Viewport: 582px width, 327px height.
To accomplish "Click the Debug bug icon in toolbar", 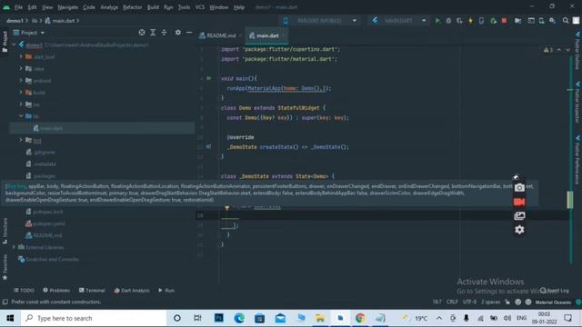I will (x=448, y=21).
